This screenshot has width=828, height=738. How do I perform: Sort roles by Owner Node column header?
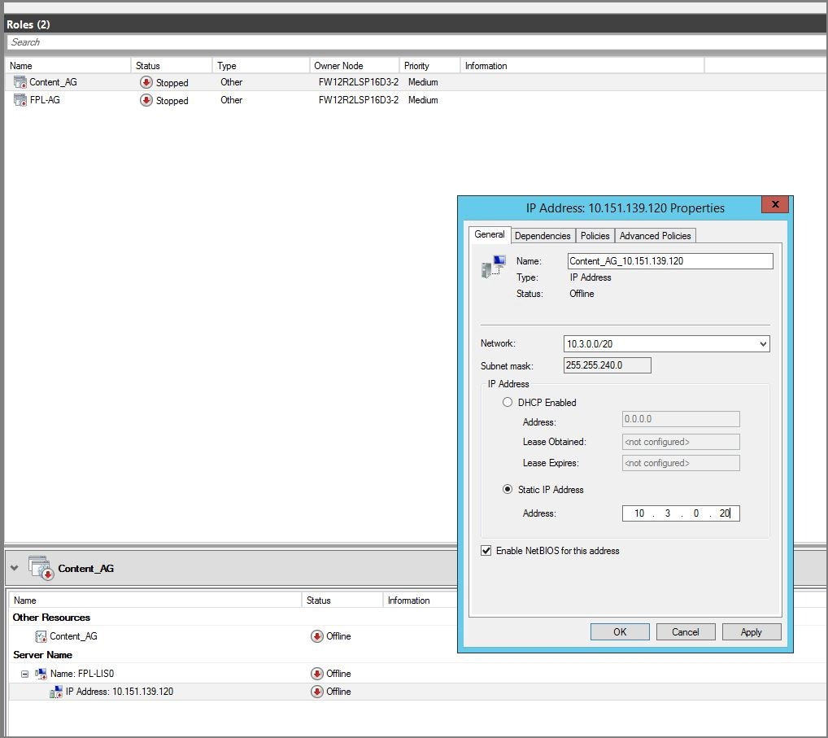355,66
